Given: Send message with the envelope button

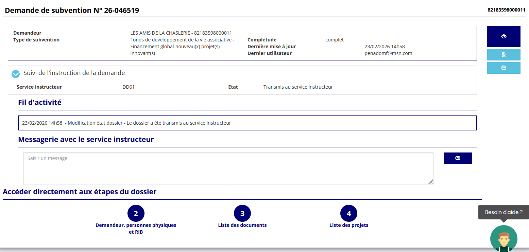Looking at the screenshot, I should [x=457, y=158].
